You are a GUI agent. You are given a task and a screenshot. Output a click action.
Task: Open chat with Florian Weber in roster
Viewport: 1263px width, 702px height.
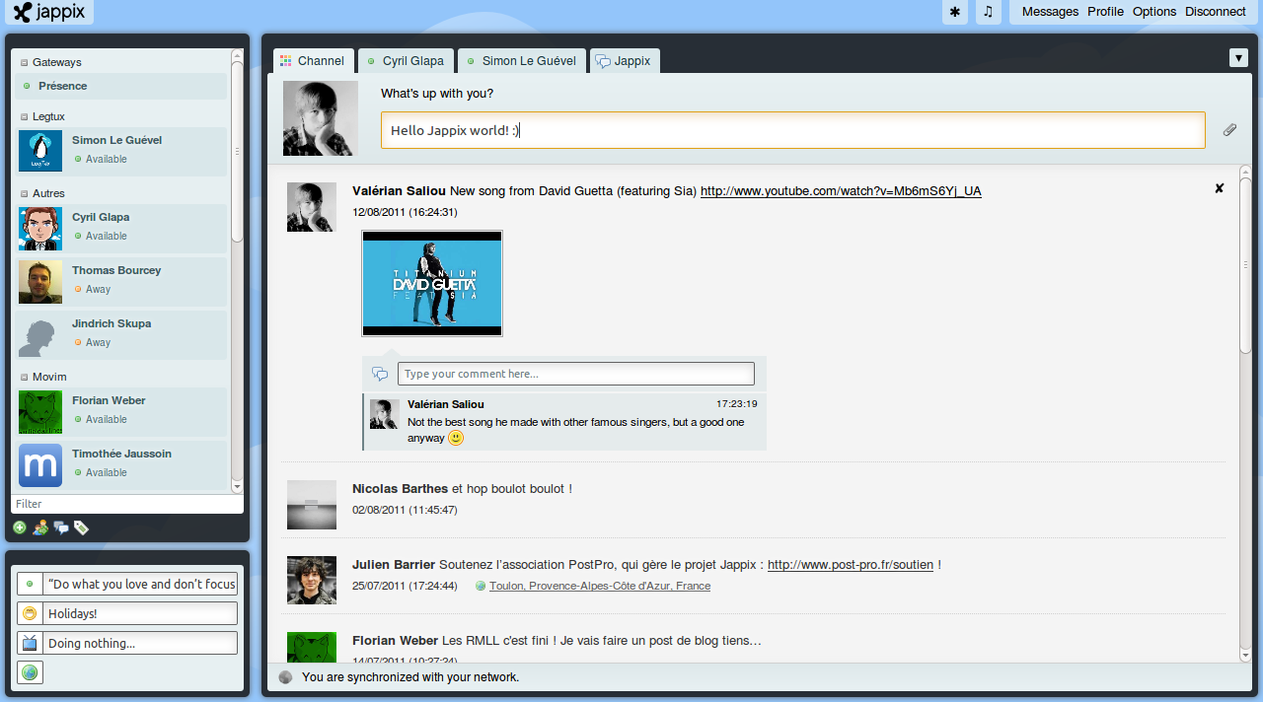(120, 410)
